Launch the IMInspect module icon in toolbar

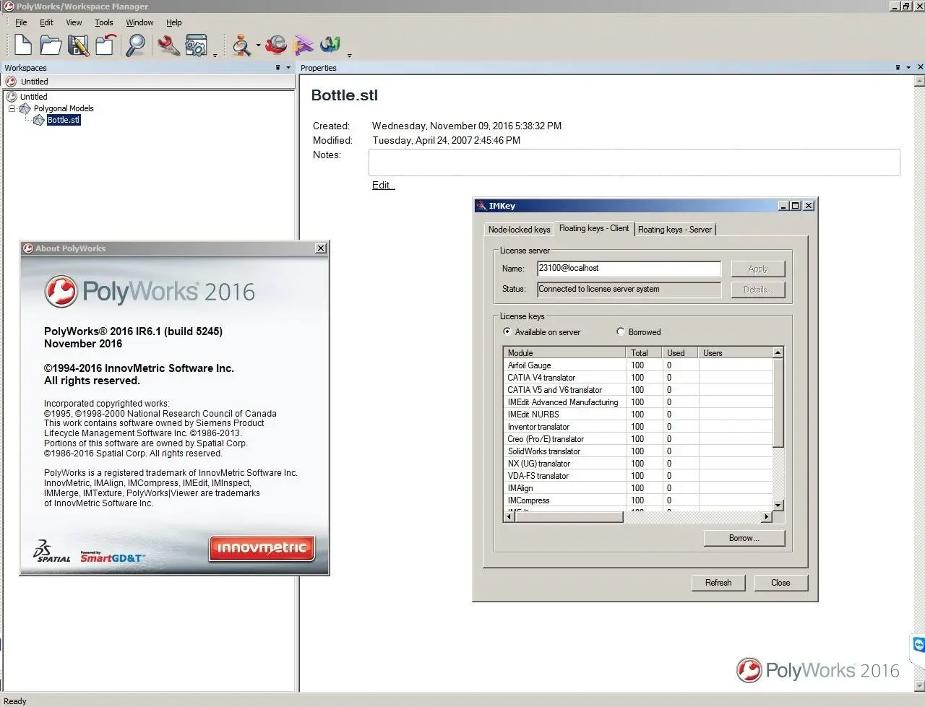tap(241, 45)
